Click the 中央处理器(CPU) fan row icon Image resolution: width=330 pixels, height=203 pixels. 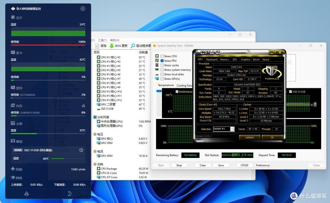tap(98, 122)
